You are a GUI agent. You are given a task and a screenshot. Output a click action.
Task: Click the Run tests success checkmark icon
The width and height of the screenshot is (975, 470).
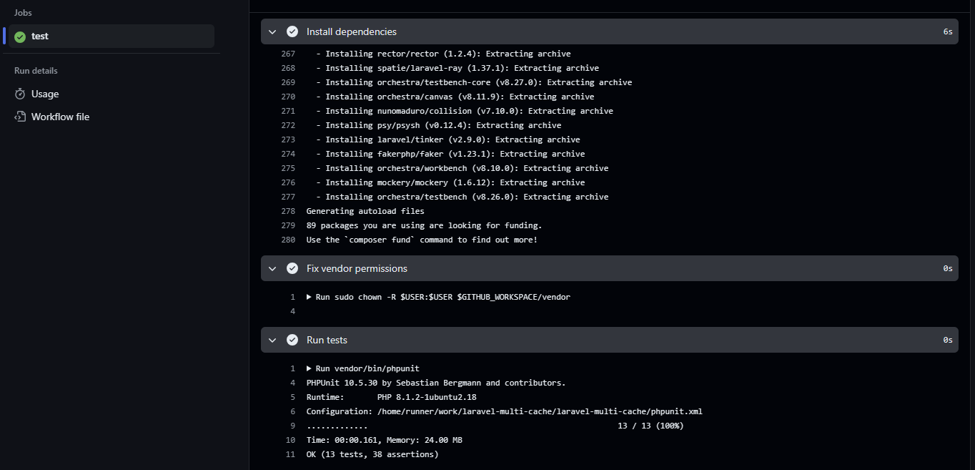292,340
